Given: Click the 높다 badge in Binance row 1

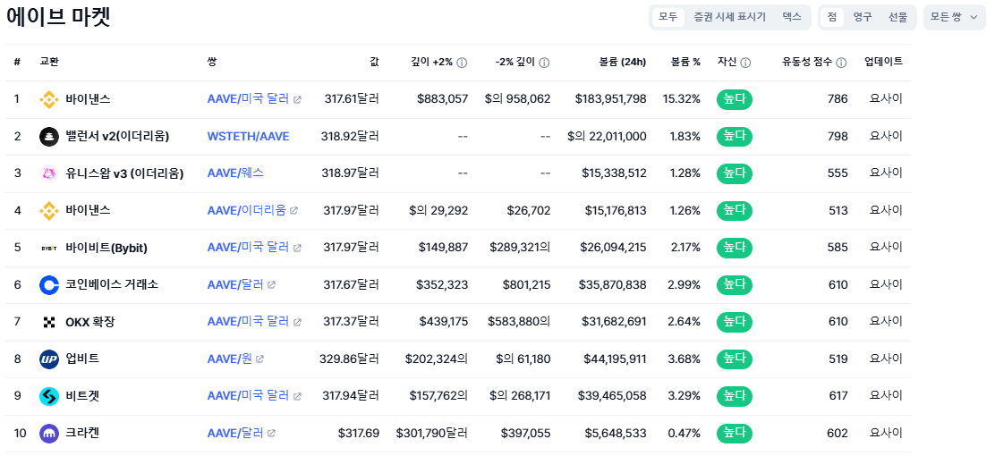Looking at the screenshot, I should tap(735, 99).
